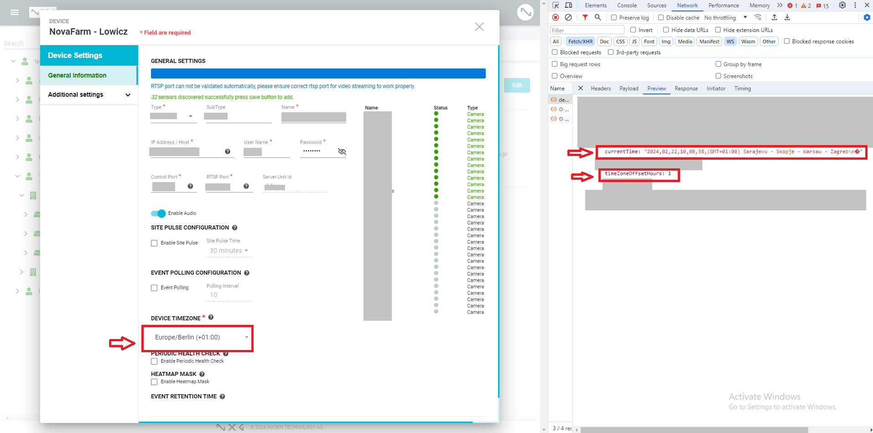Open the Type dropdown
The height and width of the screenshot is (433, 873).
click(x=173, y=116)
